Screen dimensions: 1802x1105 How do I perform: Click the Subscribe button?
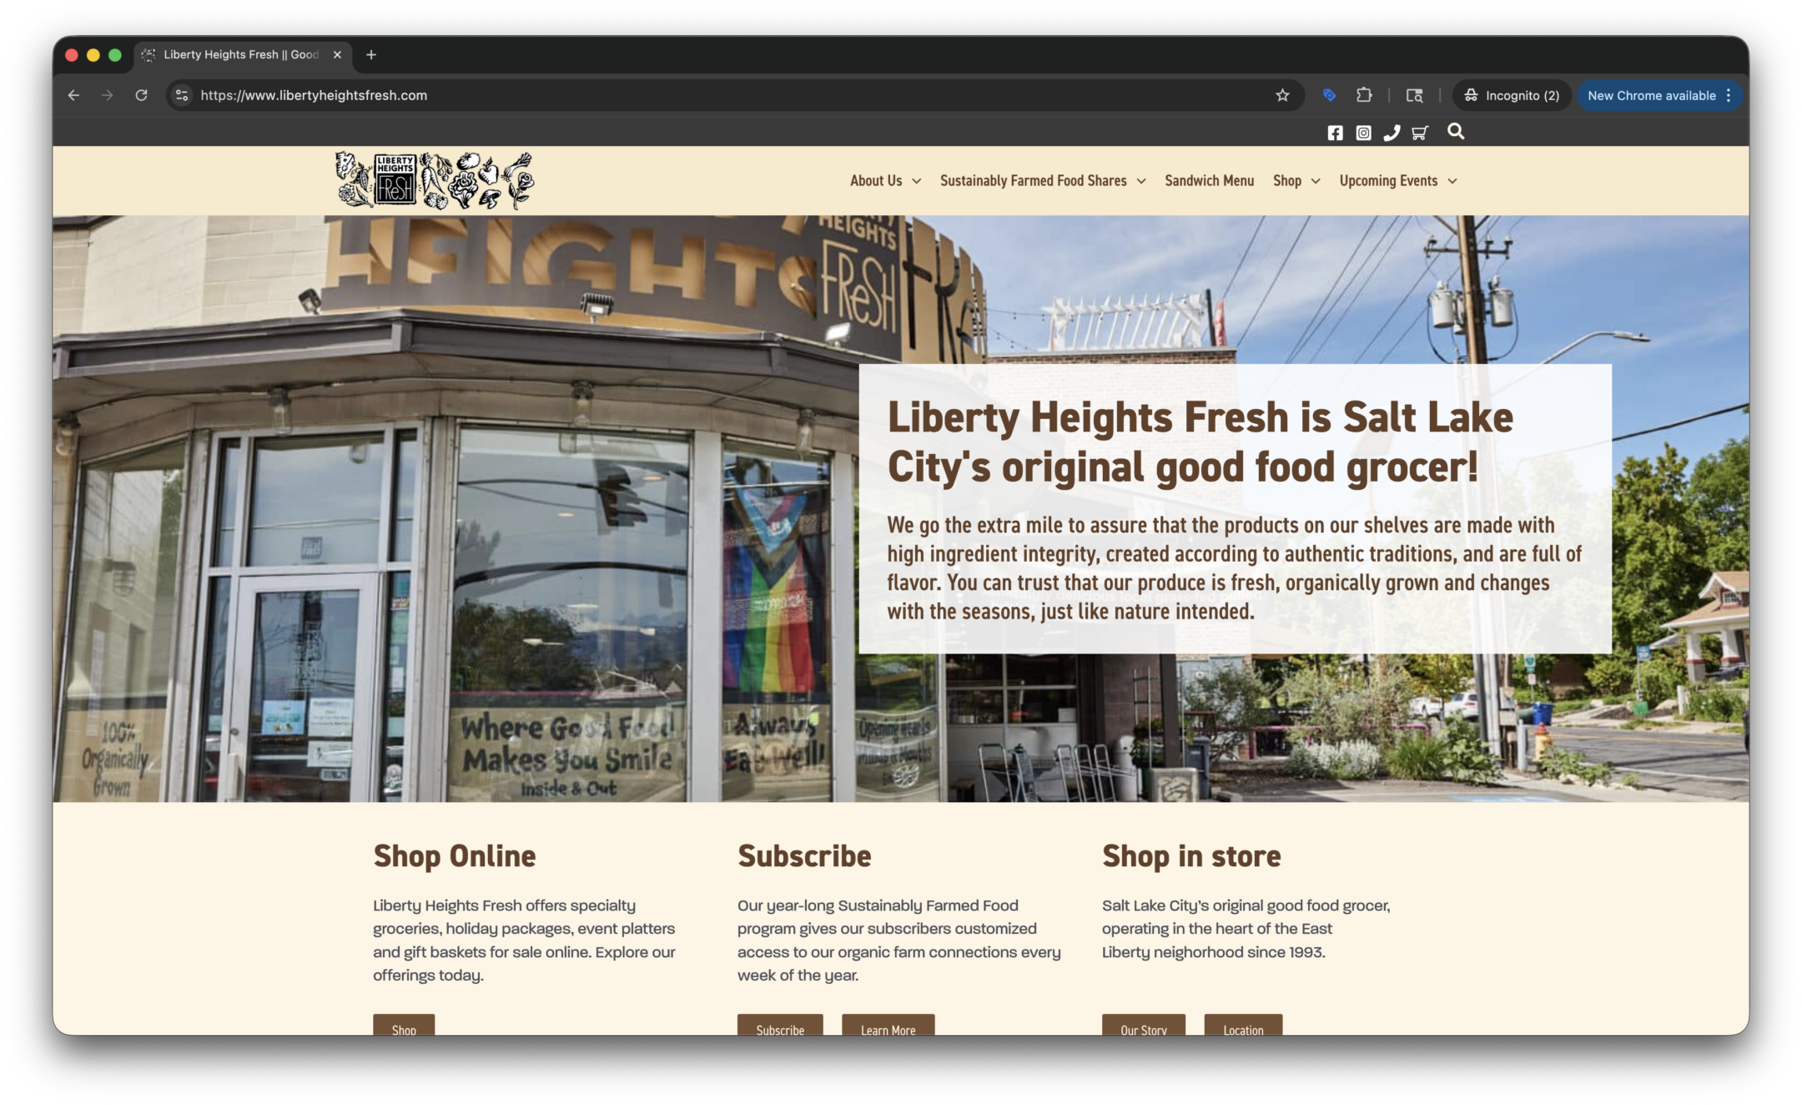(x=780, y=1027)
